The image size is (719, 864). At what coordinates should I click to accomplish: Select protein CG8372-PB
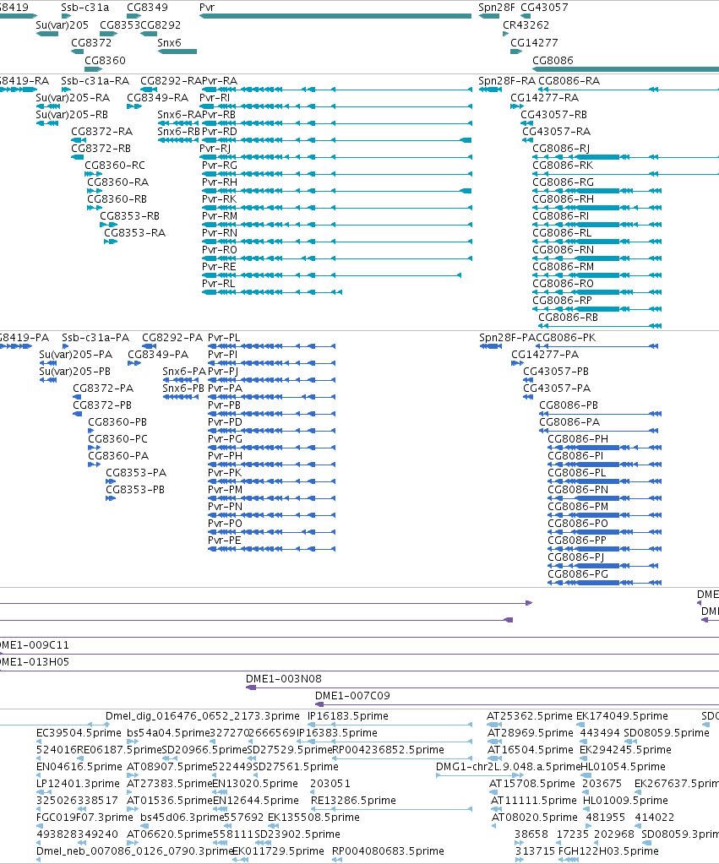point(77,413)
